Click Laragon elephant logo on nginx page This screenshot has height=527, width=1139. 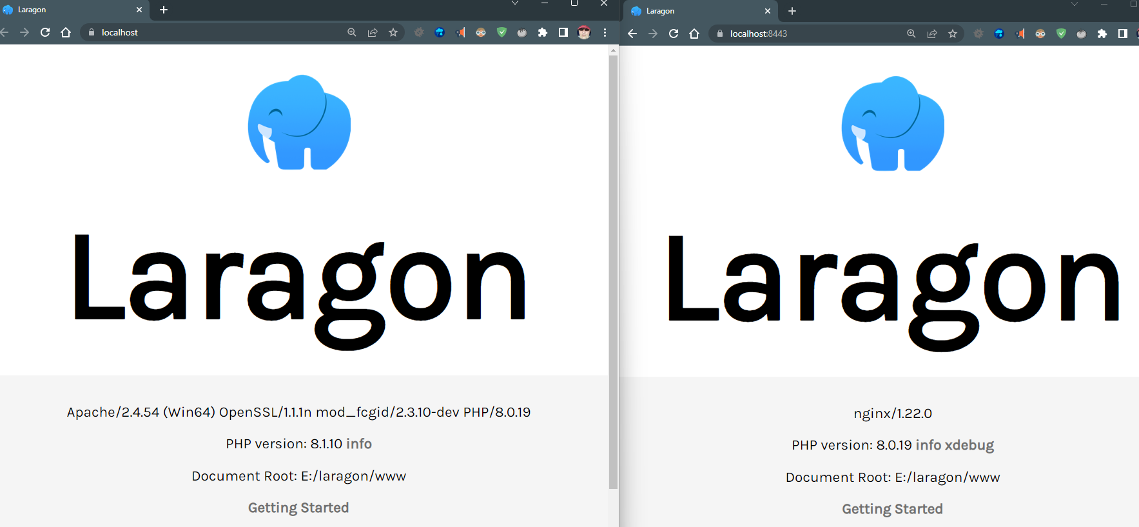[893, 124]
